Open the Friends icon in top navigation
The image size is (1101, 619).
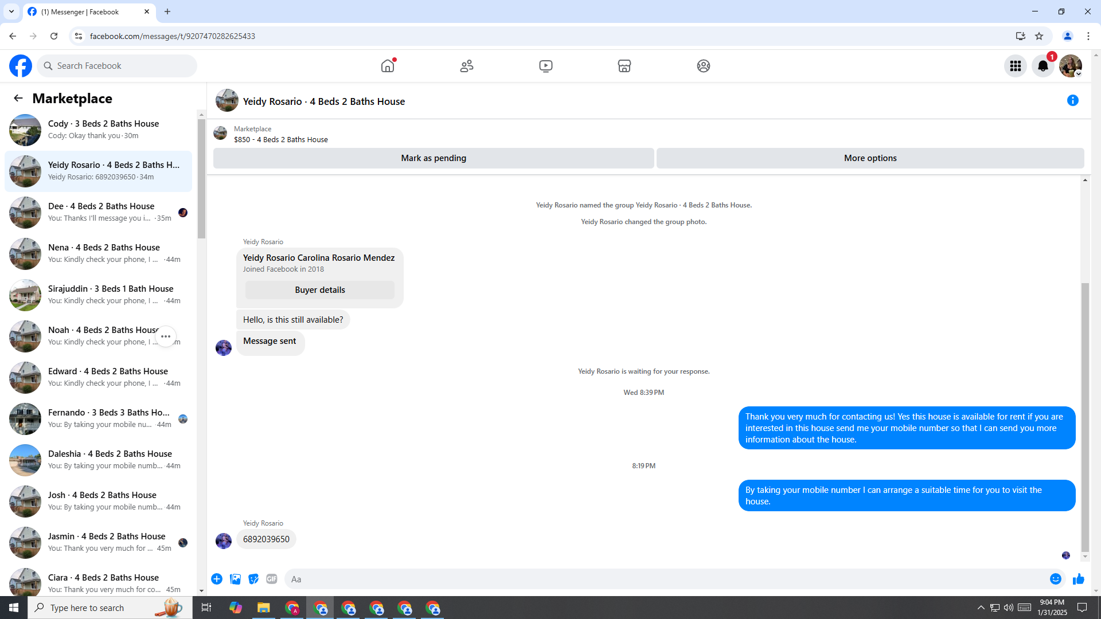pyautogui.click(x=467, y=66)
